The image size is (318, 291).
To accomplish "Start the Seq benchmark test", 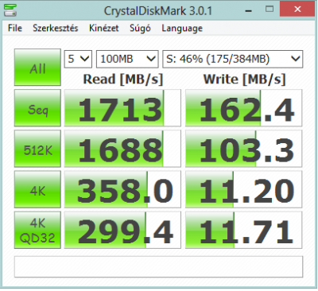I will (37, 108).
